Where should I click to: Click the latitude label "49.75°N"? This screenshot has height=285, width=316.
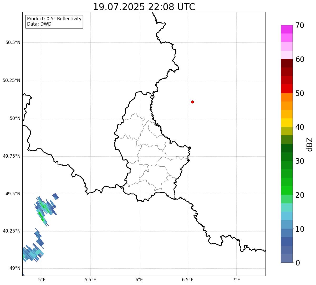tap(12, 156)
